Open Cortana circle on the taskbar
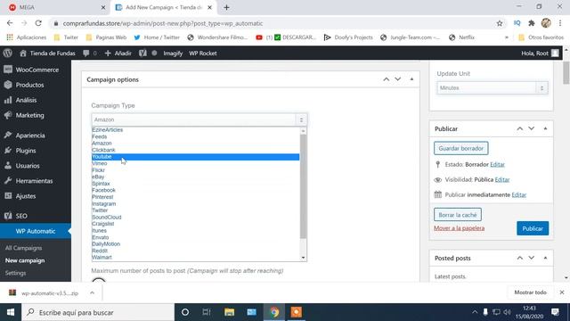The height and width of the screenshot is (321, 570). click(x=185, y=312)
